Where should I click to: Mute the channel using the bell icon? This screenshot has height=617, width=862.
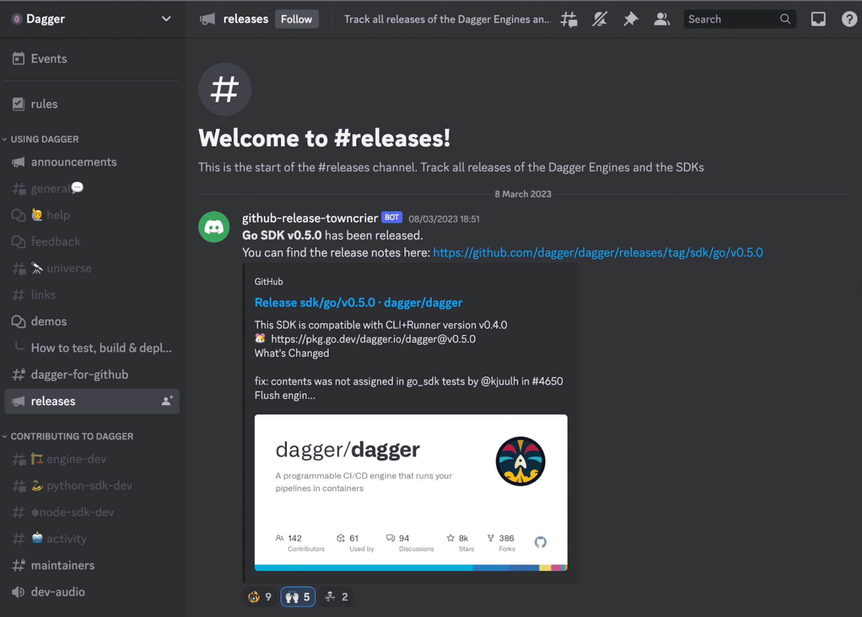pos(599,19)
